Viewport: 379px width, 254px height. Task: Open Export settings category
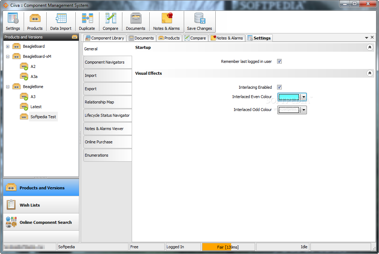tap(108, 89)
